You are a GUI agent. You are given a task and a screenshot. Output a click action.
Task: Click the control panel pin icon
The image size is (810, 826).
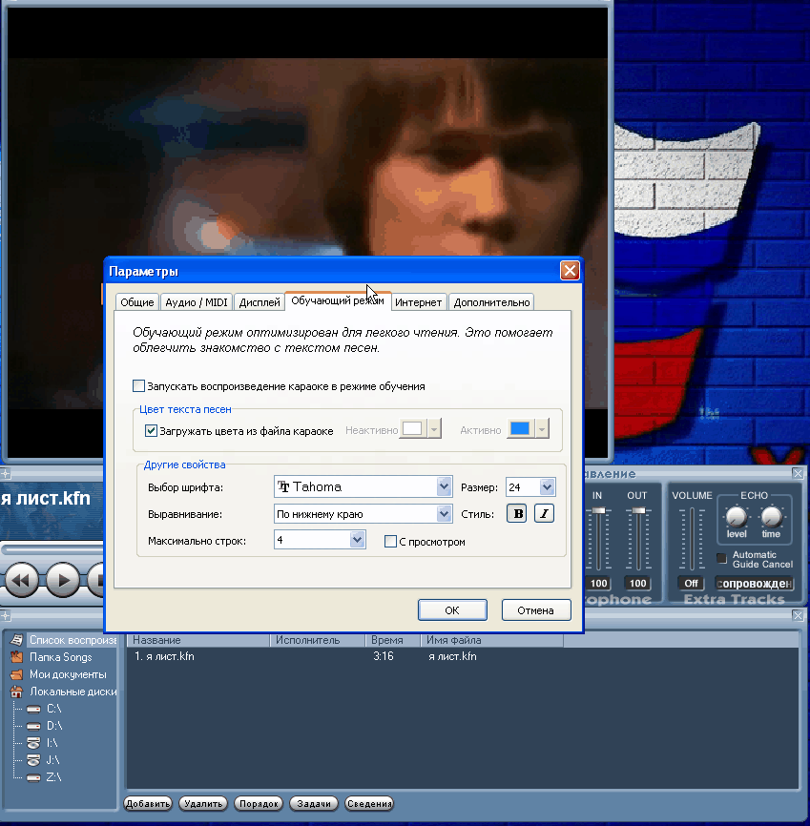click(x=5, y=472)
